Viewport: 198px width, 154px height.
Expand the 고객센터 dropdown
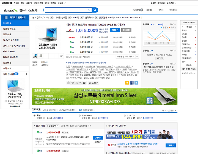click(172, 3)
